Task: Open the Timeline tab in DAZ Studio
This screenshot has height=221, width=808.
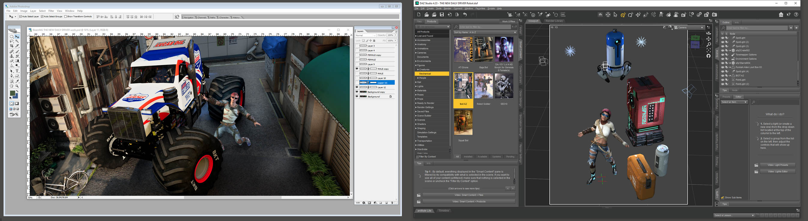Action: coord(444,211)
